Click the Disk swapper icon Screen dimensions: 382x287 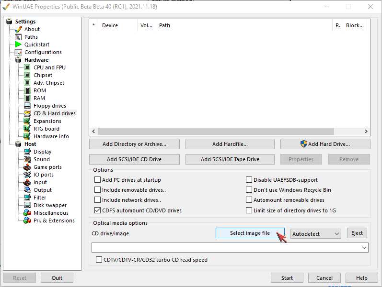click(27, 205)
